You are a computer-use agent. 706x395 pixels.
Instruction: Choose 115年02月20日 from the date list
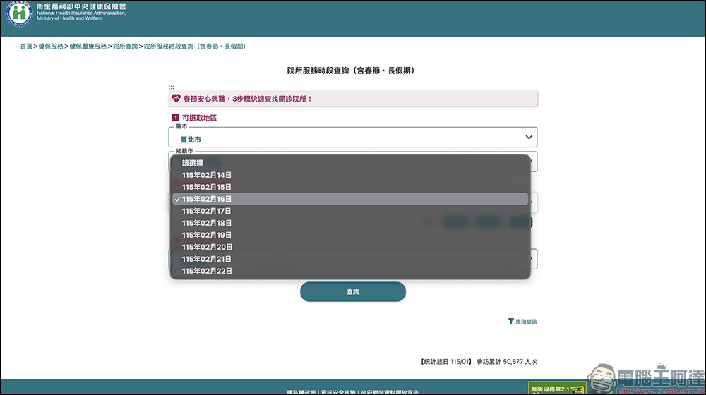pos(350,247)
